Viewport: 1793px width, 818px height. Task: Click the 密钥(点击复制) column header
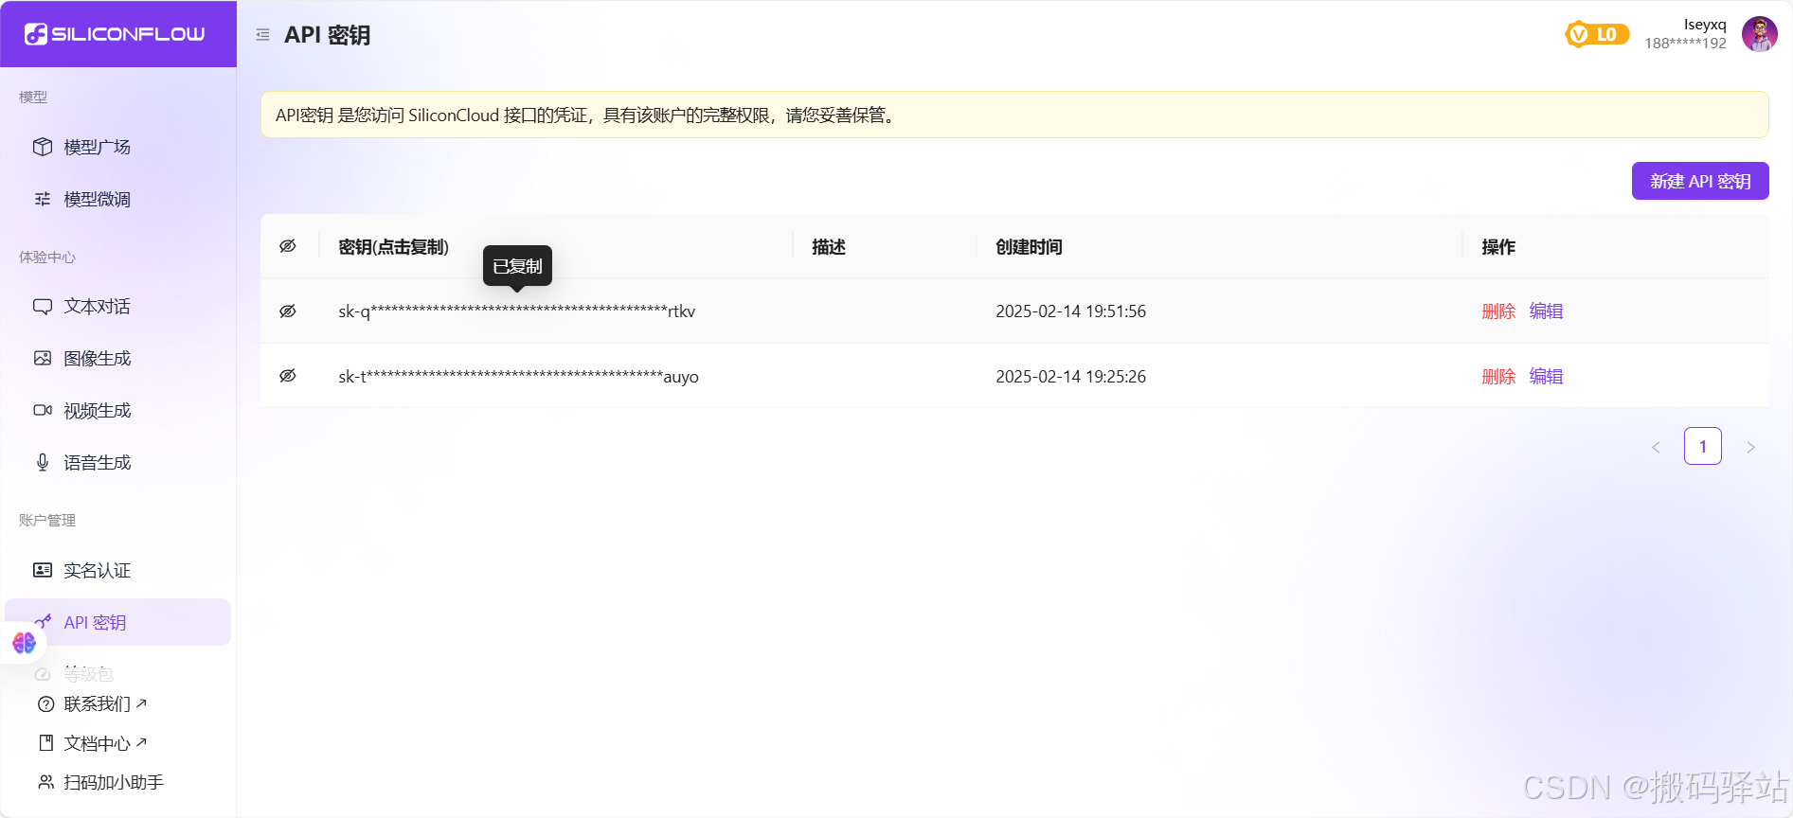click(393, 247)
